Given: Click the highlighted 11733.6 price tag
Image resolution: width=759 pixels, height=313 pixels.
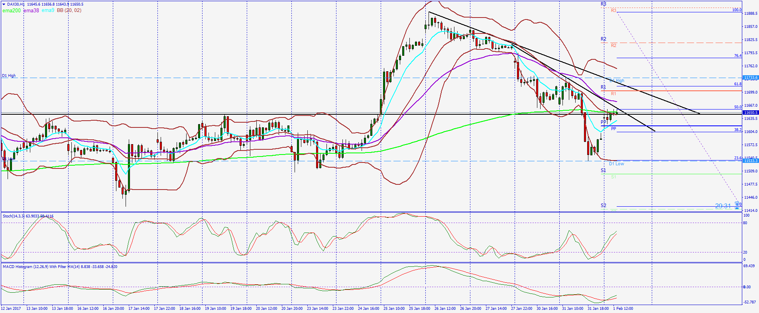Looking at the screenshot, I should 750,78.
